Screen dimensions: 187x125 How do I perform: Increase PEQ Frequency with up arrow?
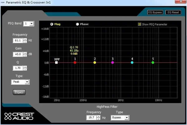point(25,39)
